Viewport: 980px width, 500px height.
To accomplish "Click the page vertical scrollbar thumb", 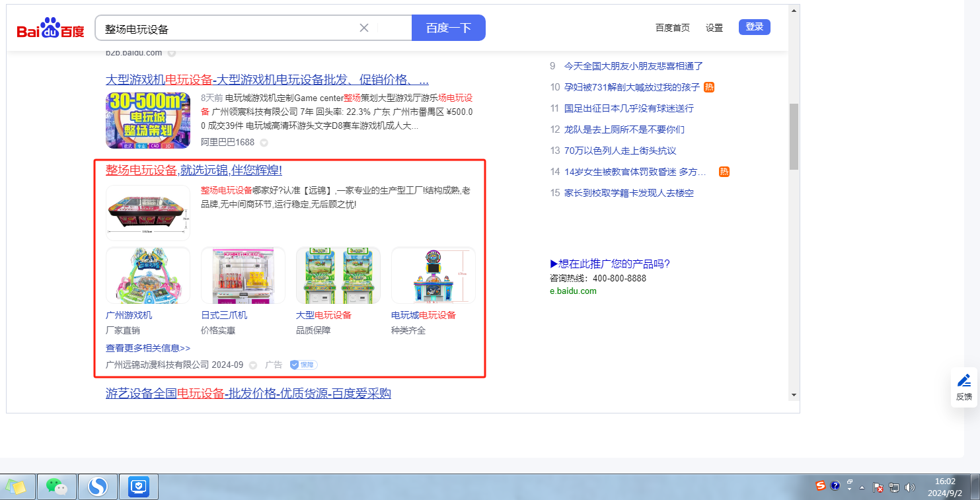I will (794, 136).
